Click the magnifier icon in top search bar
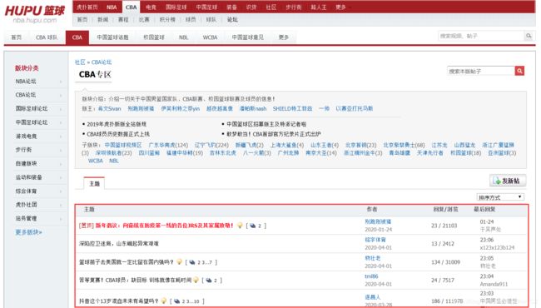 pyautogui.click(x=529, y=36)
